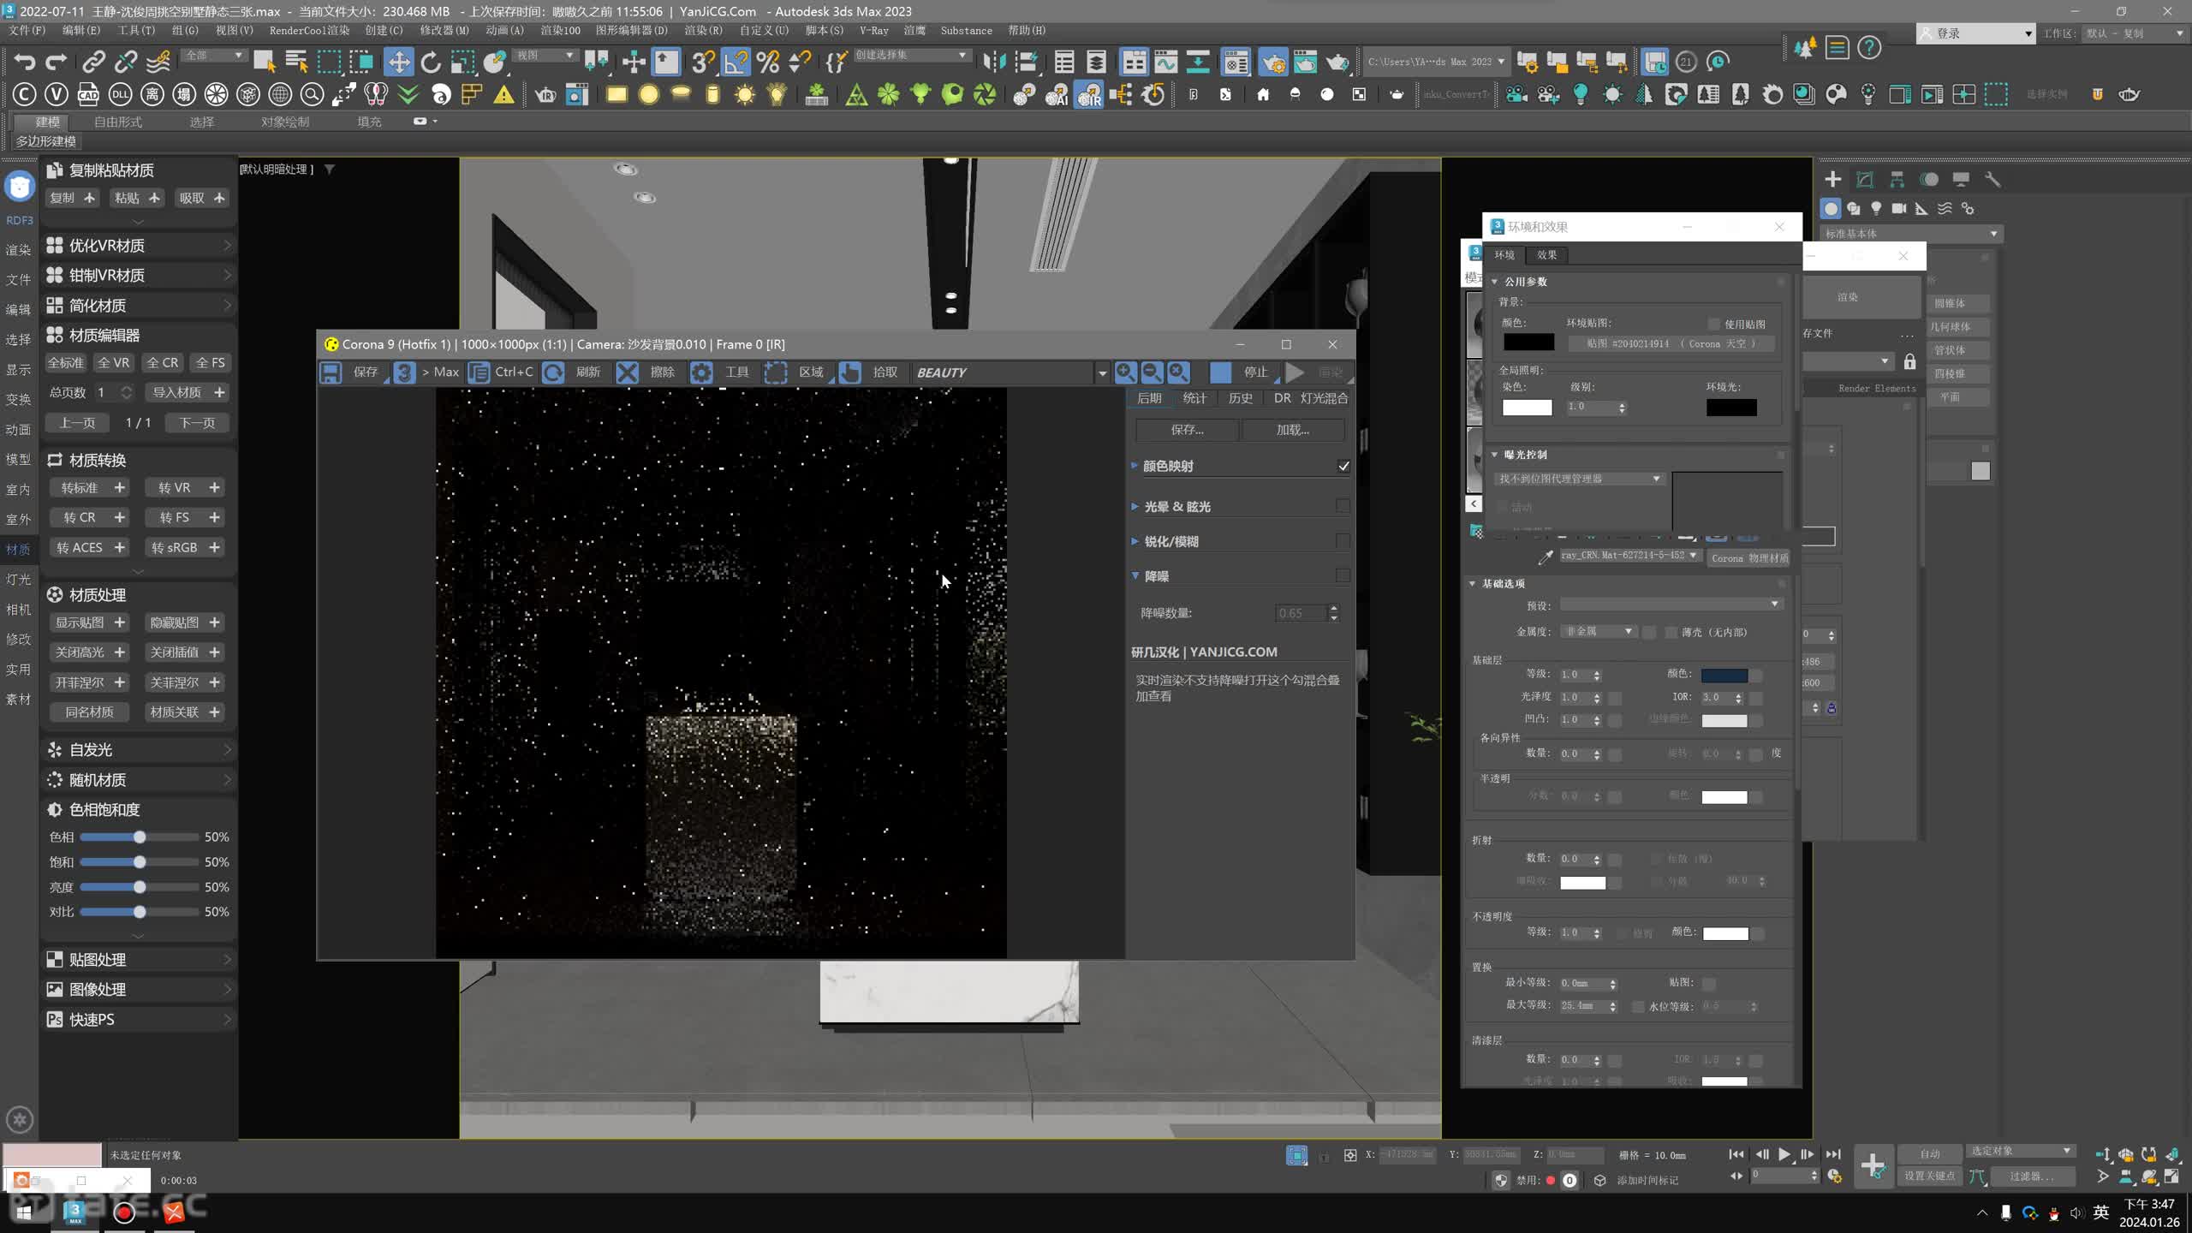The image size is (2192, 1233).
Task: Click the tools gear icon in Corona frame buffer
Action: click(x=701, y=372)
